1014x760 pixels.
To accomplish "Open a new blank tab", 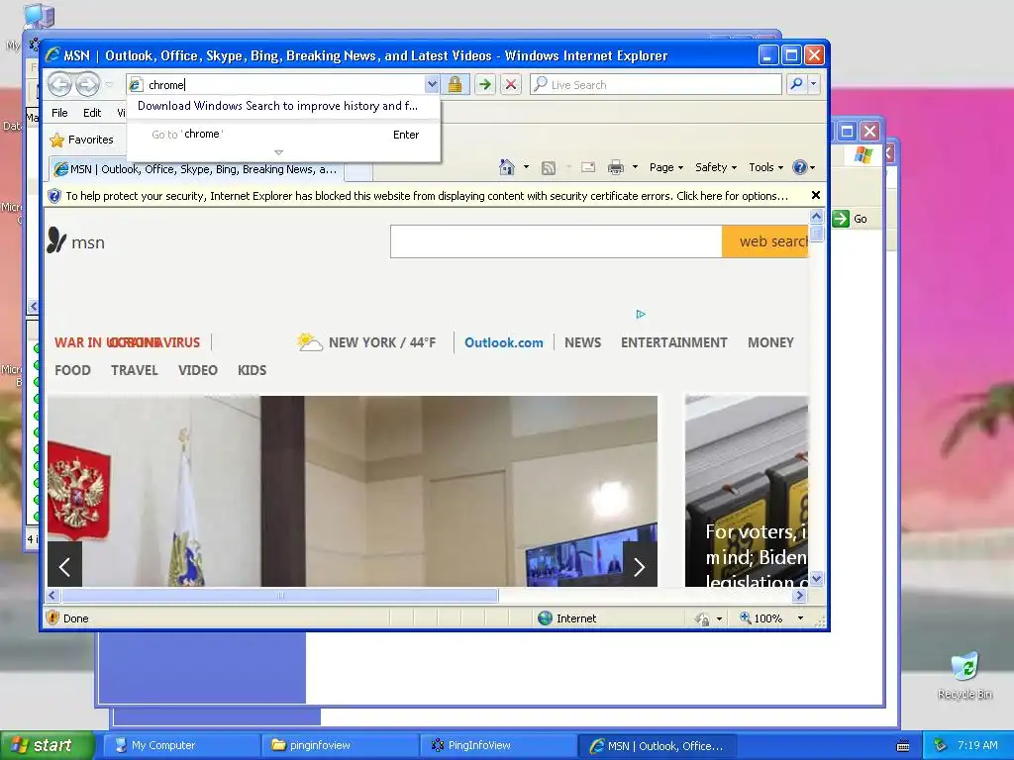I will pyautogui.click(x=357, y=170).
